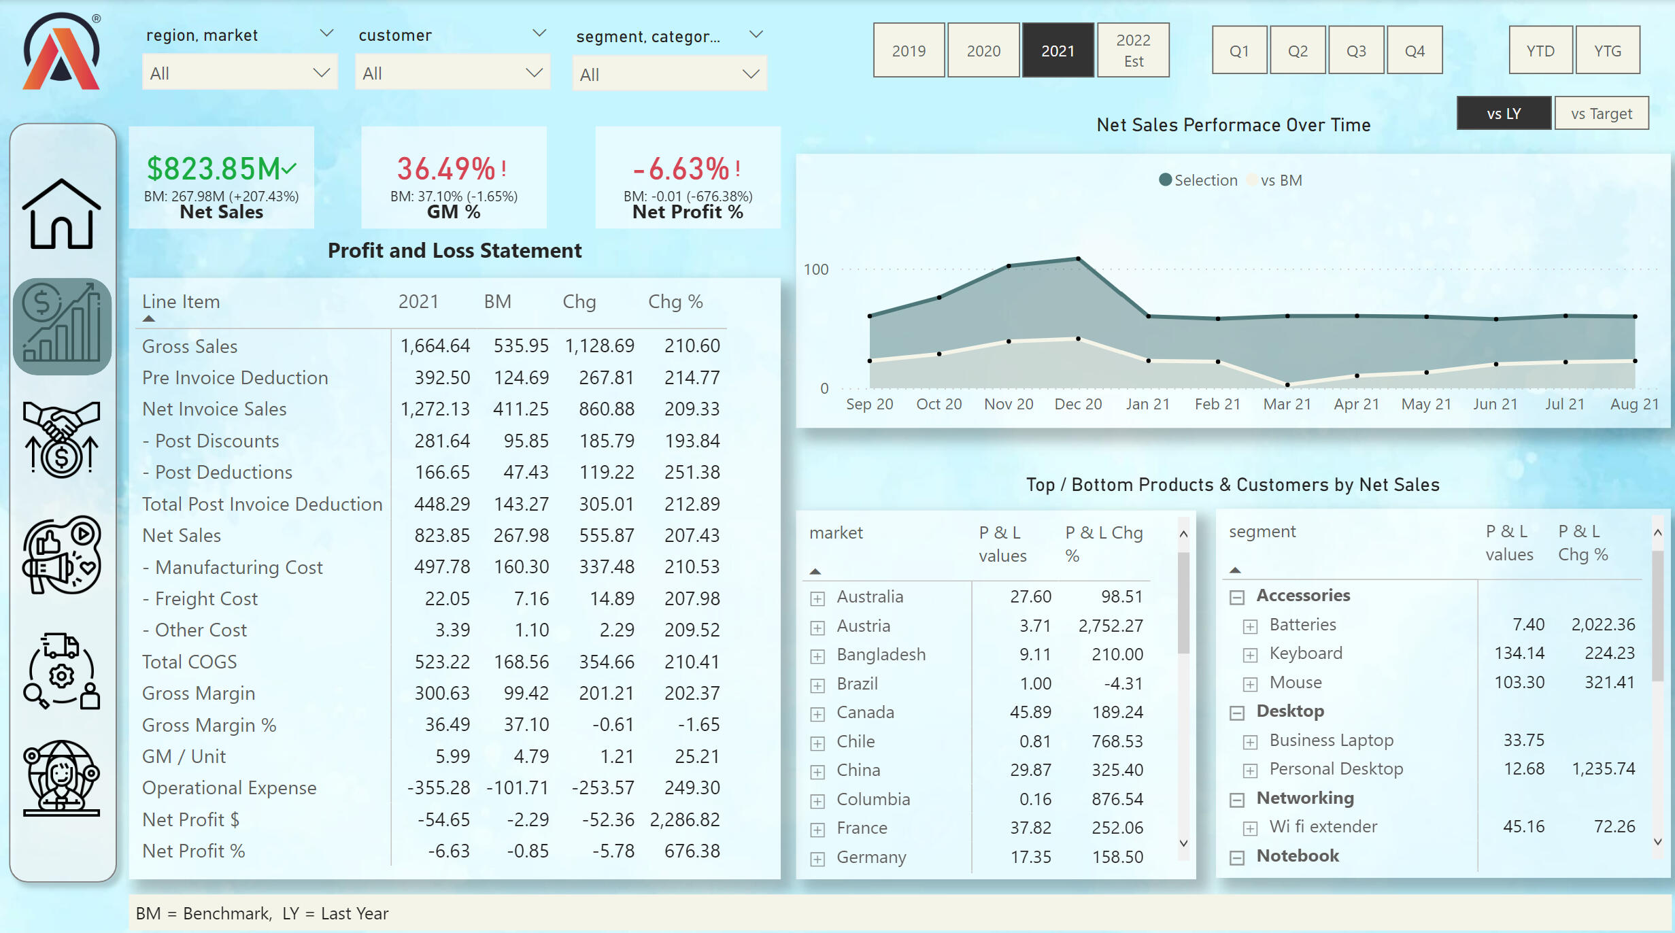
Task: Open the region, market All dropdown
Action: [x=239, y=73]
